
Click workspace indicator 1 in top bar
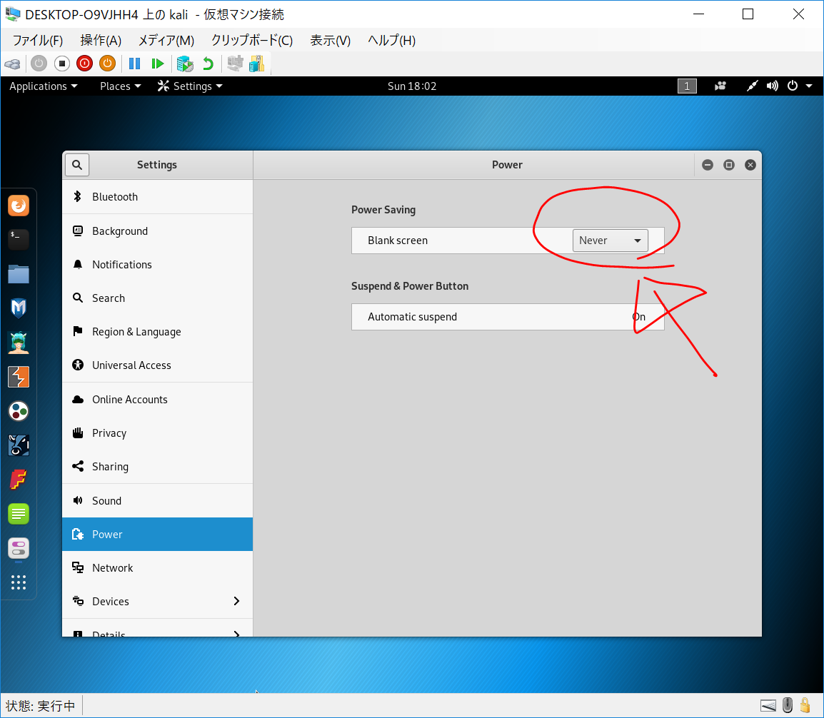tap(686, 86)
